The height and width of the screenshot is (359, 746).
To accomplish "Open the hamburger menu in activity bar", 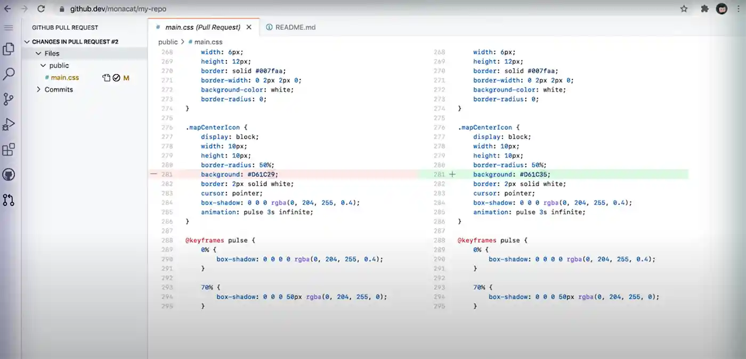I will click(x=9, y=27).
